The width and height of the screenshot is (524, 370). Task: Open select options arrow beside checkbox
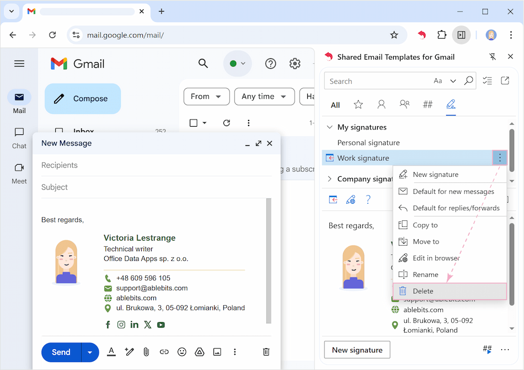coord(205,123)
